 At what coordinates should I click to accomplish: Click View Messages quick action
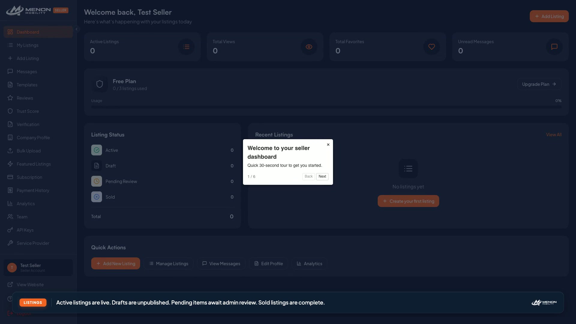(x=221, y=263)
